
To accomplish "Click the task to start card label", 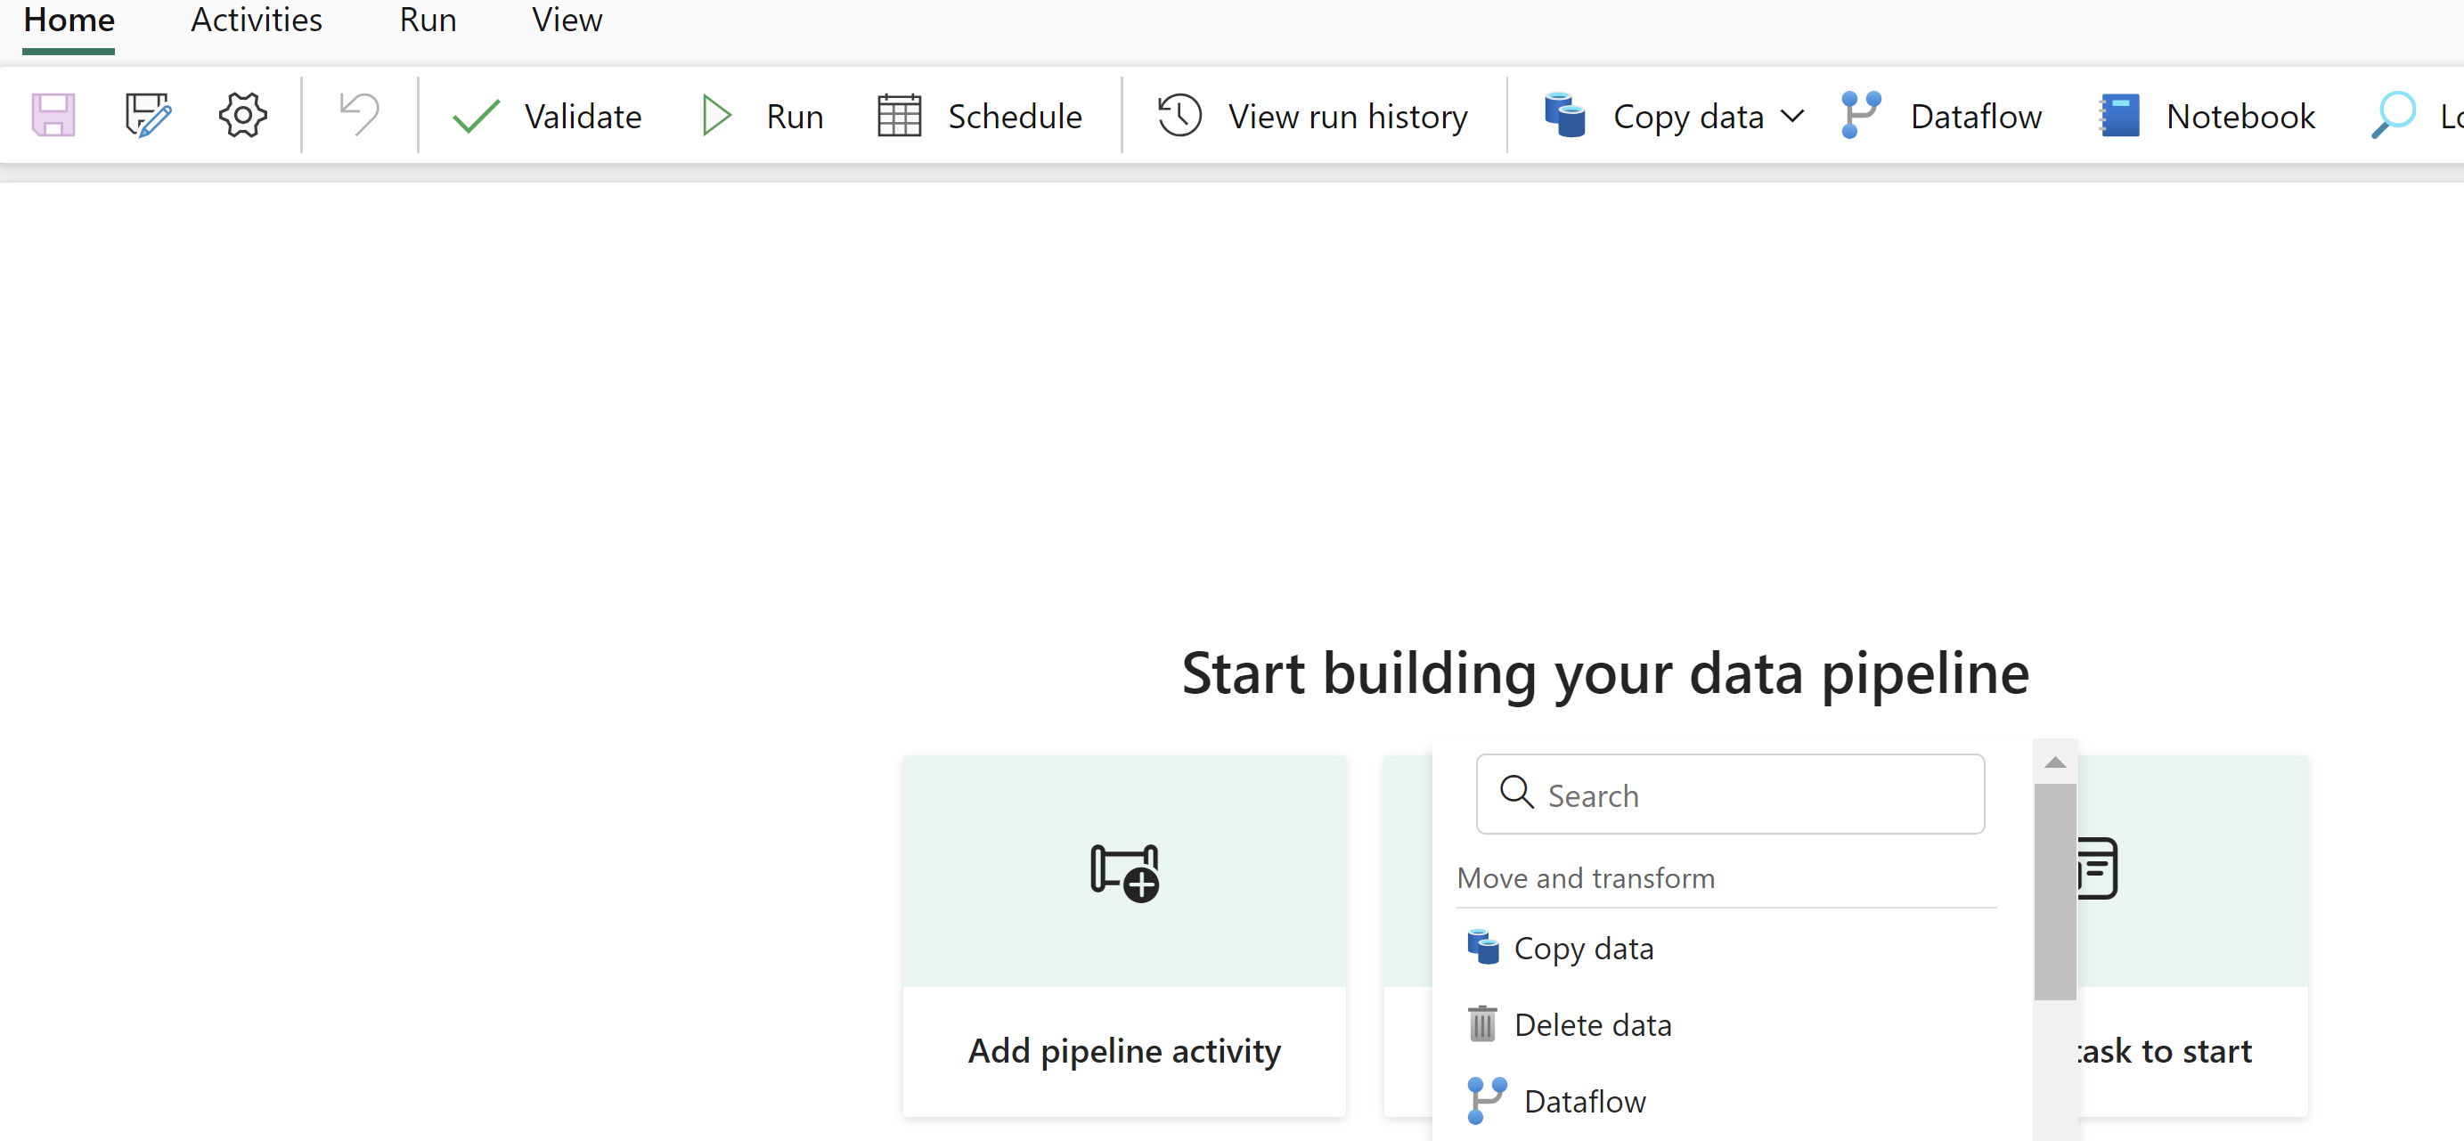I will click(x=2163, y=1050).
